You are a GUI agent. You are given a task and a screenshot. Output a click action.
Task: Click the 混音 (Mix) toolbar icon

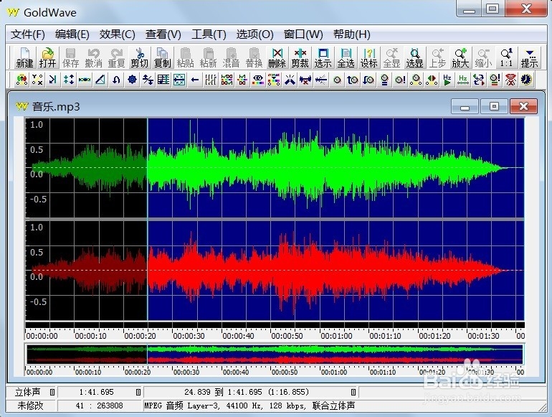tap(231, 57)
